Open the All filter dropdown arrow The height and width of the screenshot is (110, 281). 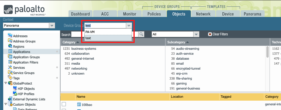point(196,34)
